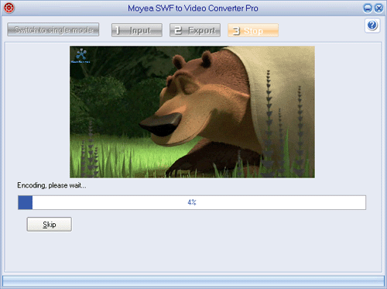Click the title text Moyea SWF to Video Converter Pro
This screenshot has height=289, width=387.
coord(193,9)
